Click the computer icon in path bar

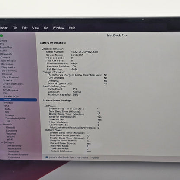[47, 157]
